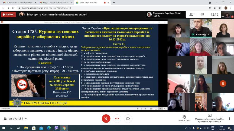Viewport: 234px width, 131px height.
Task: Open the meeting chat icon
Action: 202,15
